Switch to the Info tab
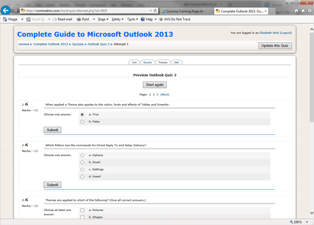Image resolution: width=314 pixels, height=225 pixels. 134,62
